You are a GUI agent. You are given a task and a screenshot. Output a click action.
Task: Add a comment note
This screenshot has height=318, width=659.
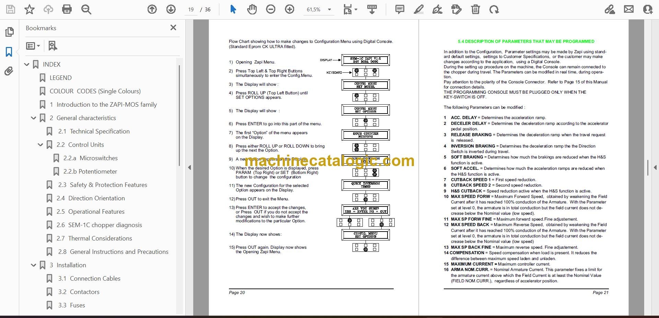400,9
